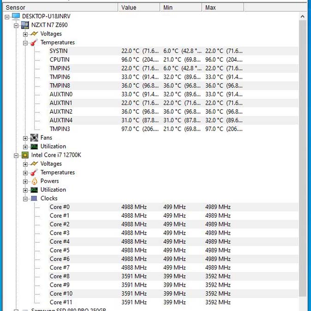Collapse the motherboard Temperatures node
Image resolution: width=311 pixels, height=311 pixels.
(x=25, y=43)
